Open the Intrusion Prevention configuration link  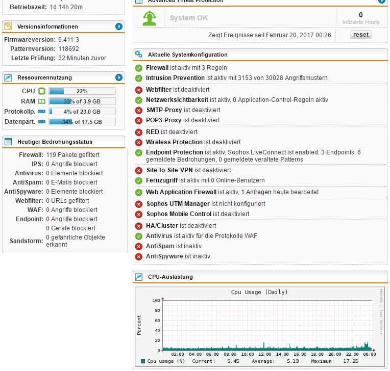pos(175,78)
